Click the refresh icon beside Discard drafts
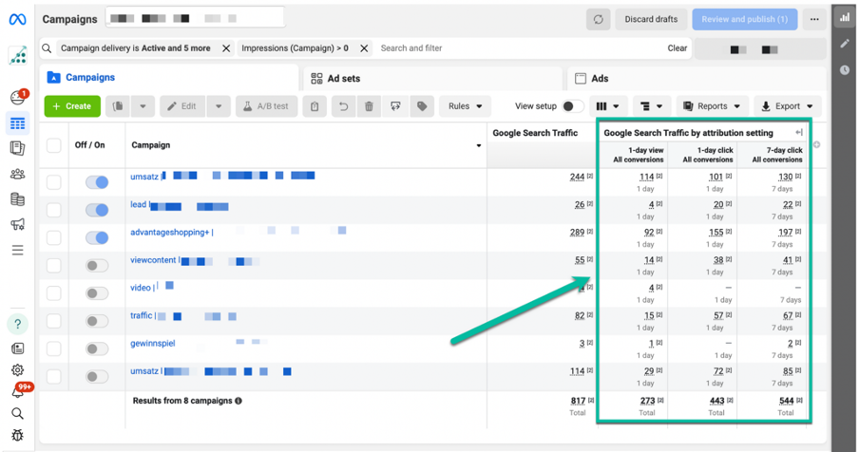Viewport: 859px width, 452px height. [x=598, y=19]
